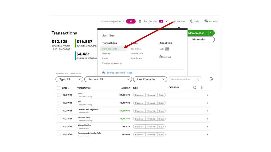Click the Rent amount -$1,034.73
Viewport: 271px width, 152px height.
coord(124,95)
